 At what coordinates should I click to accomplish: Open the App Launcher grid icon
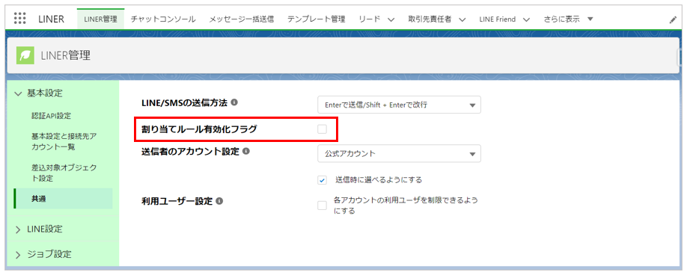[20, 19]
